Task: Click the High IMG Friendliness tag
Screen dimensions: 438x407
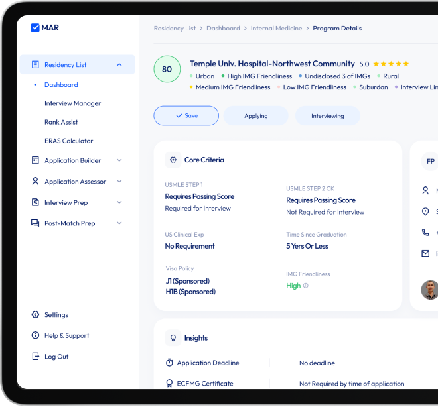Action: click(x=259, y=76)
